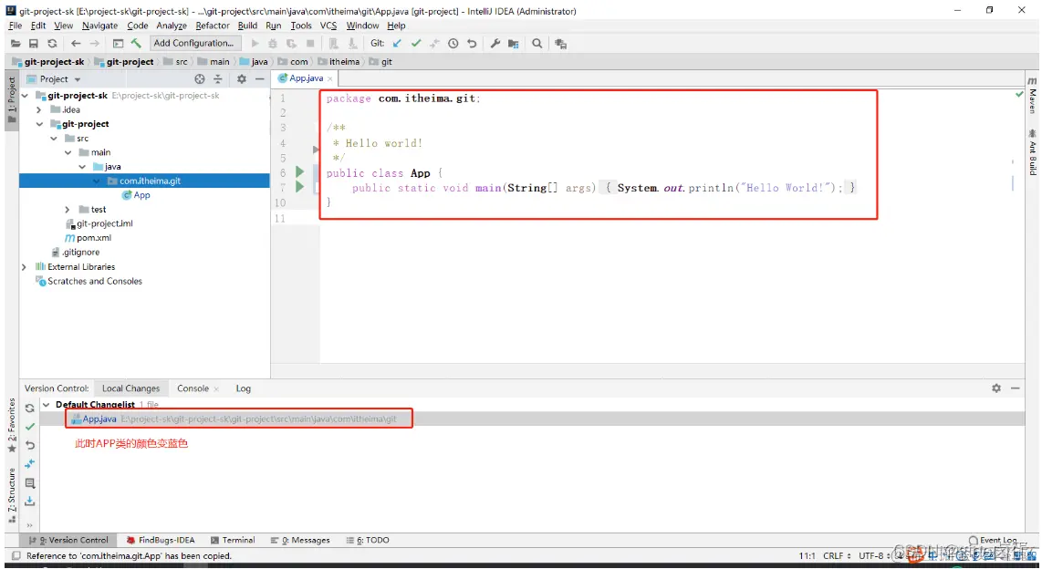Viewport: 1042px width, 569px height.
Task: Show diff with blue arrows icon
Action: pos(30,464)
